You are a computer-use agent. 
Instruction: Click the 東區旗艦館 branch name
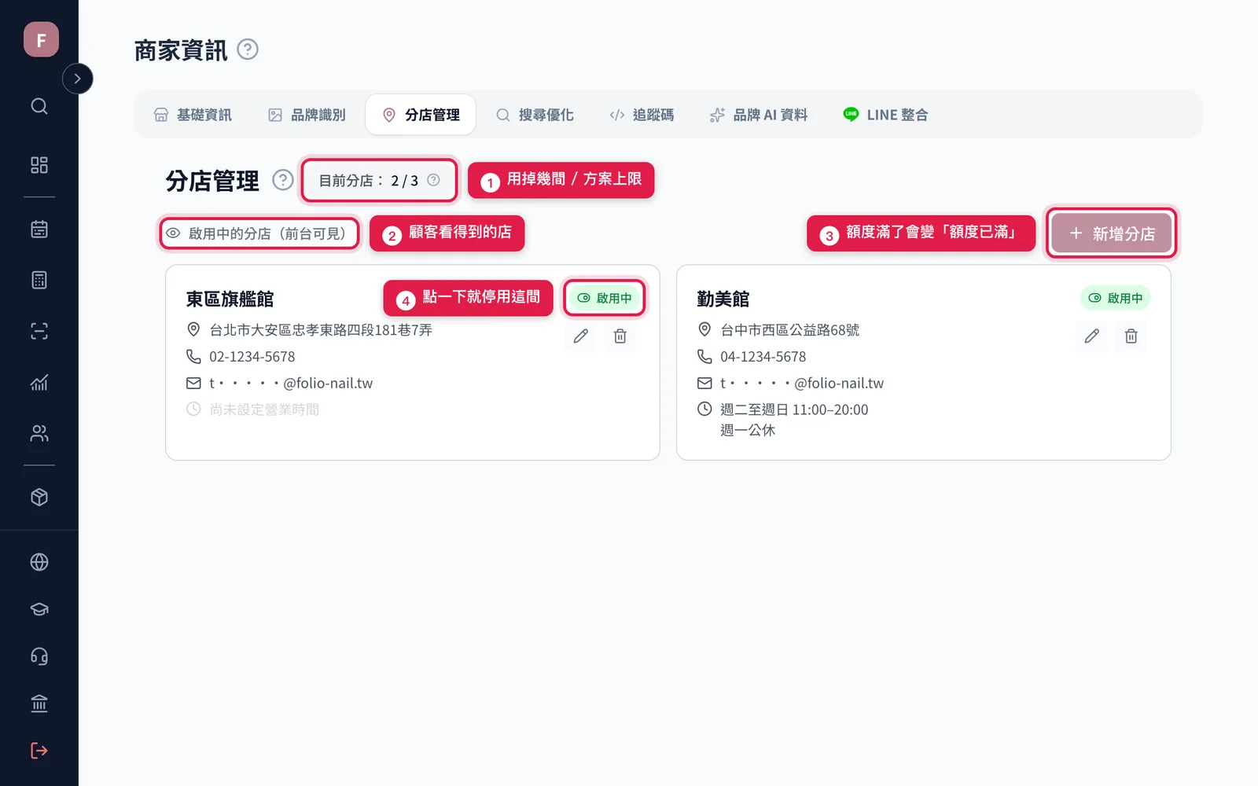(230, 299)
